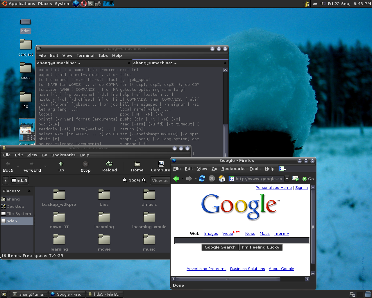The image size is (372, 298).
Task: Open Tabs menu in terminal
Action: coord(103,55)
